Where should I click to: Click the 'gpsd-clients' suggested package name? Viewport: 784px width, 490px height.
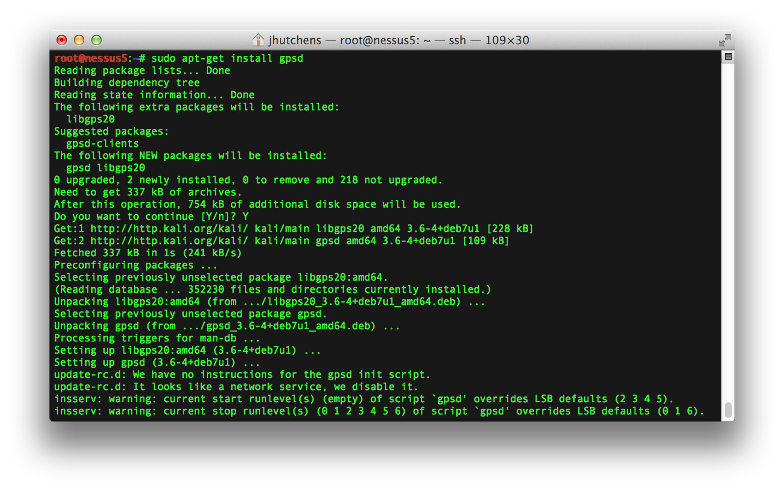click(102, 144)
